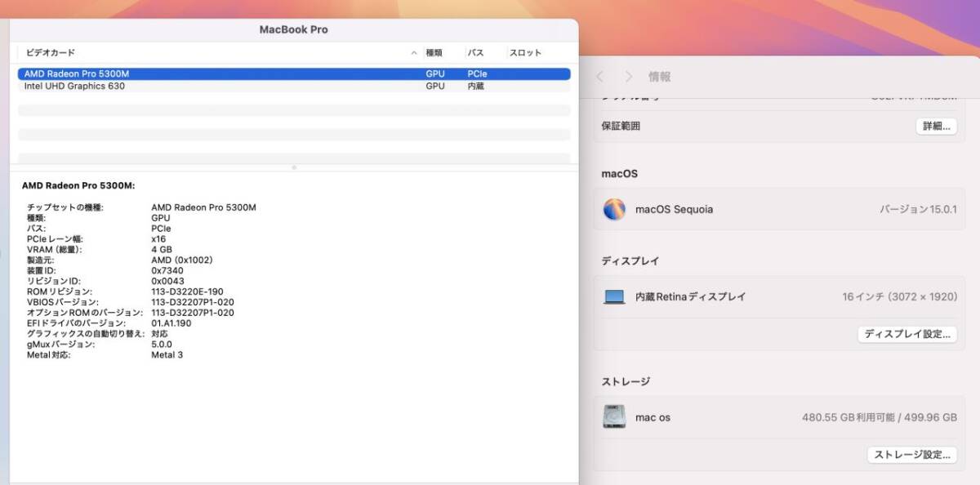Go back with the left chevron in Settings
Image resolution: width=980 pixels, height=485 pixels.
(600, 77)
